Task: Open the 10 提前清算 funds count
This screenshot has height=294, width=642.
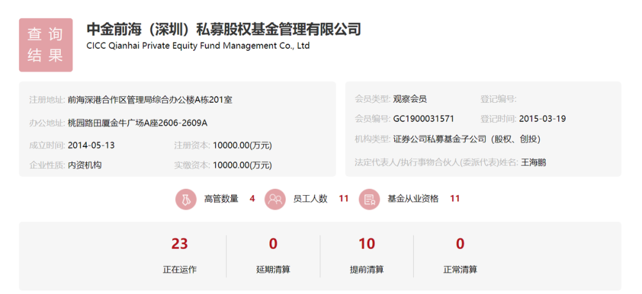Action: point(367,244)
